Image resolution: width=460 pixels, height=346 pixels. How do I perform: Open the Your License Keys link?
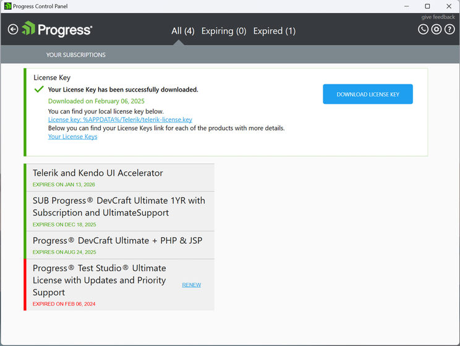click(x=72, y=137)
